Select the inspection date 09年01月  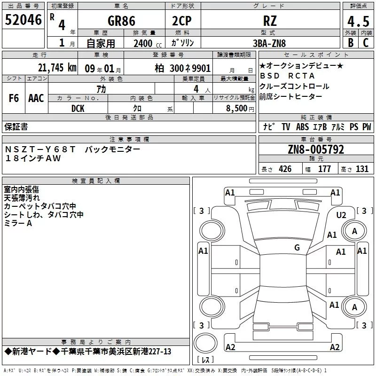[x=103, y=69]
